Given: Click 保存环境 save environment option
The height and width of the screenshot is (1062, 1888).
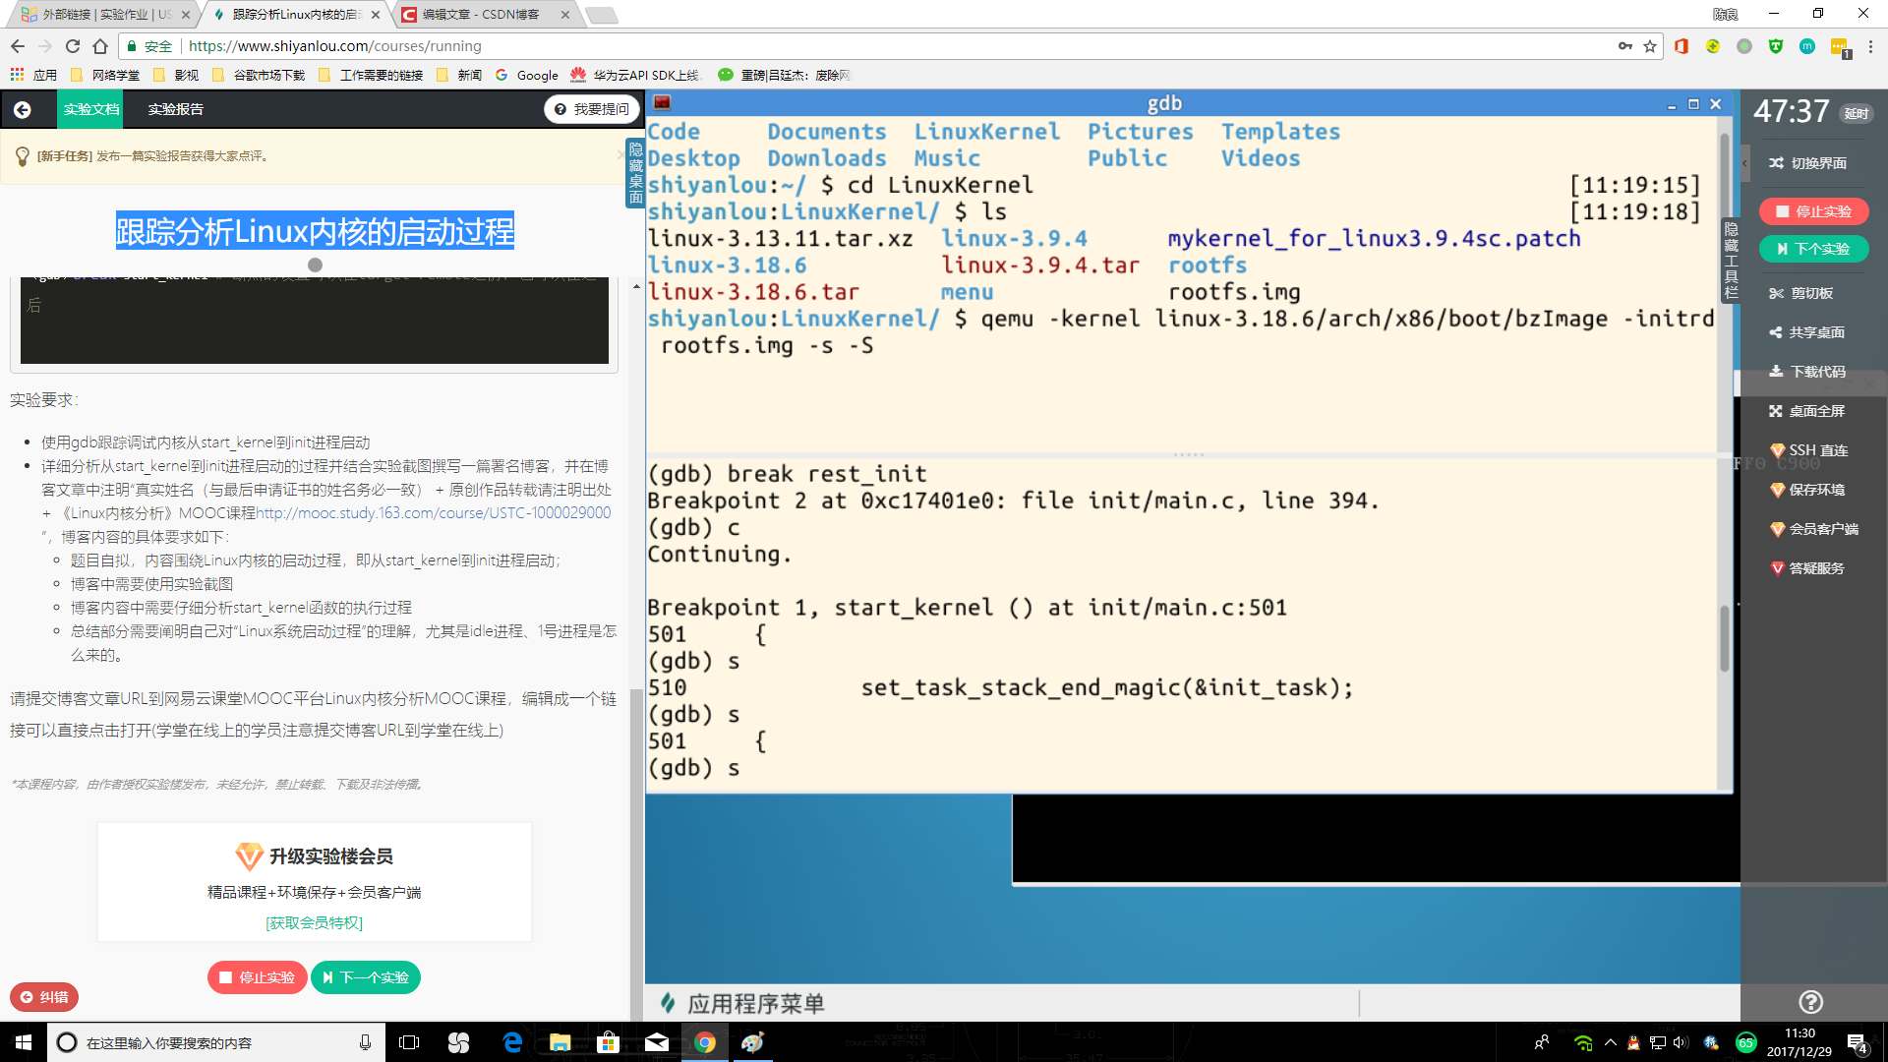Looking at the screenshot, I should click(1807, 490).
